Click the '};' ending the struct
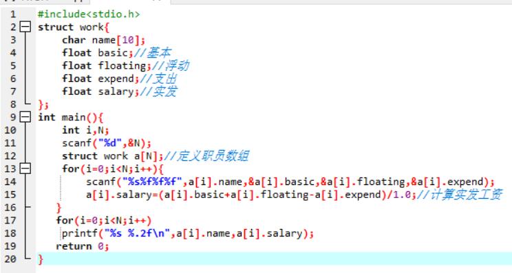 tap(43, 105)
